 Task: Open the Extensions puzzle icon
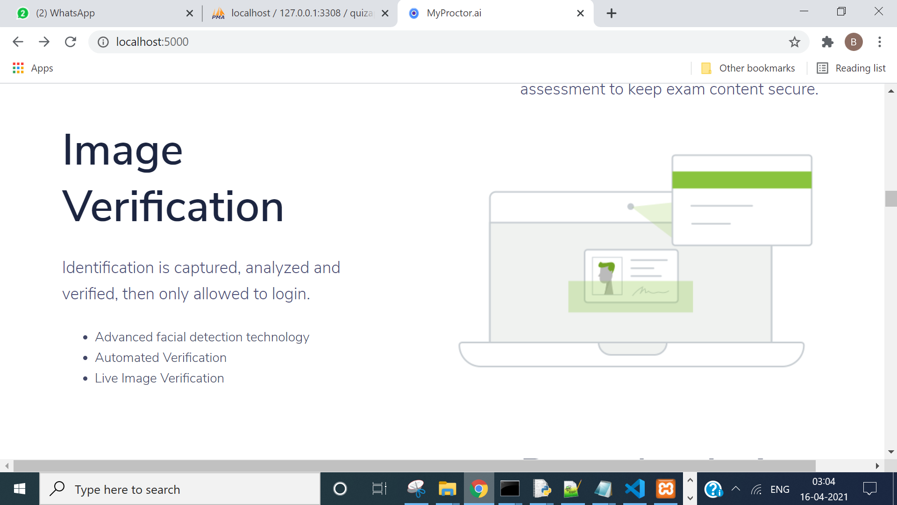tap(827, 42)
